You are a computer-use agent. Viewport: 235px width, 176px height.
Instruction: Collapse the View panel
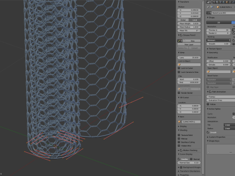click(179, 53)
